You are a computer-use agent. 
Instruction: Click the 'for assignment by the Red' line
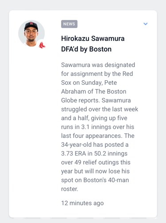(97, 74)
